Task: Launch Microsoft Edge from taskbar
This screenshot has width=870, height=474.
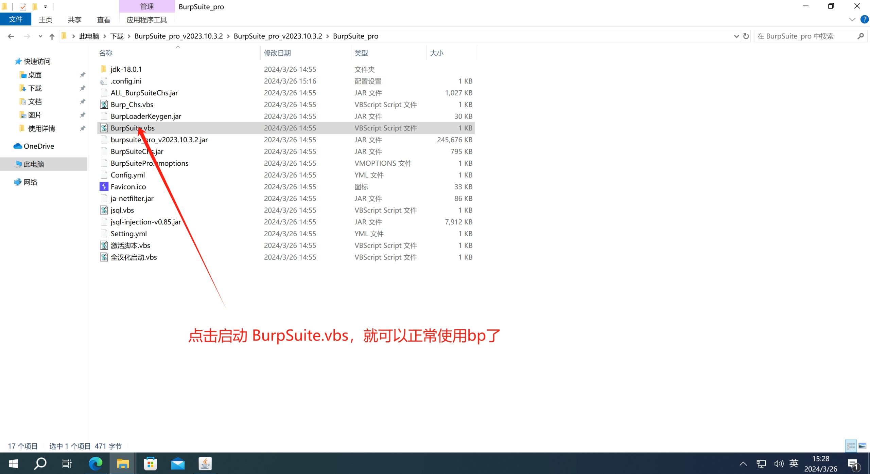Action: click(95, 463)
